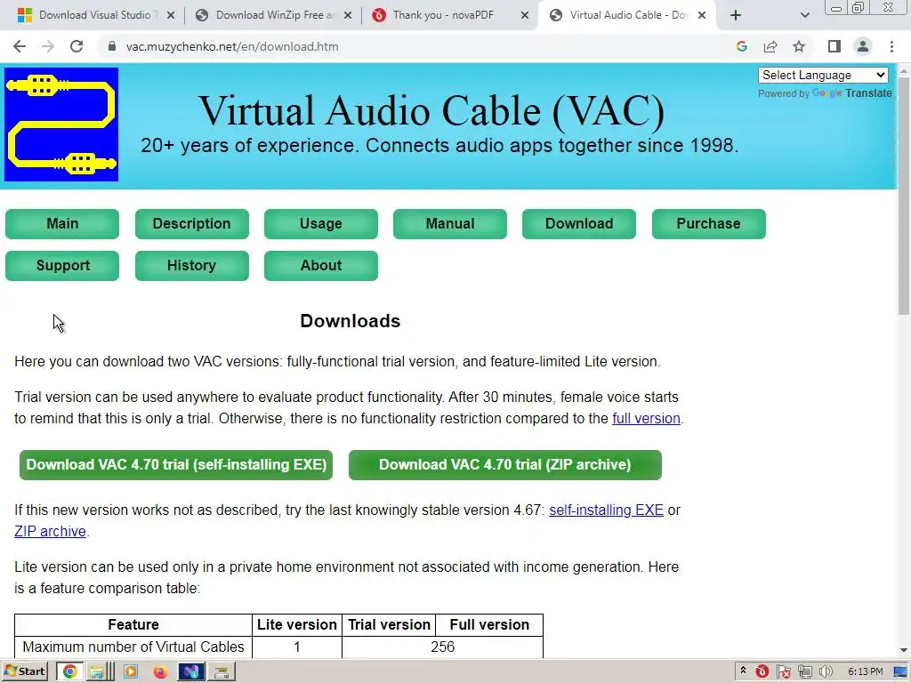The height and width of the screenshot is (683, 911).
Task: Bookmark this page with the star
Action: pyautogui.click(x=799, y=46)
